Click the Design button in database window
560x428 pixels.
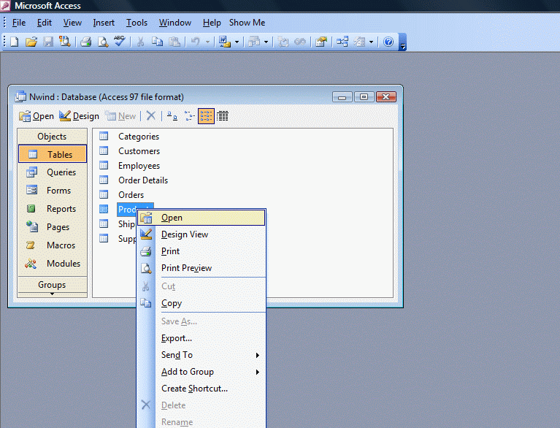tap(79, 115)
